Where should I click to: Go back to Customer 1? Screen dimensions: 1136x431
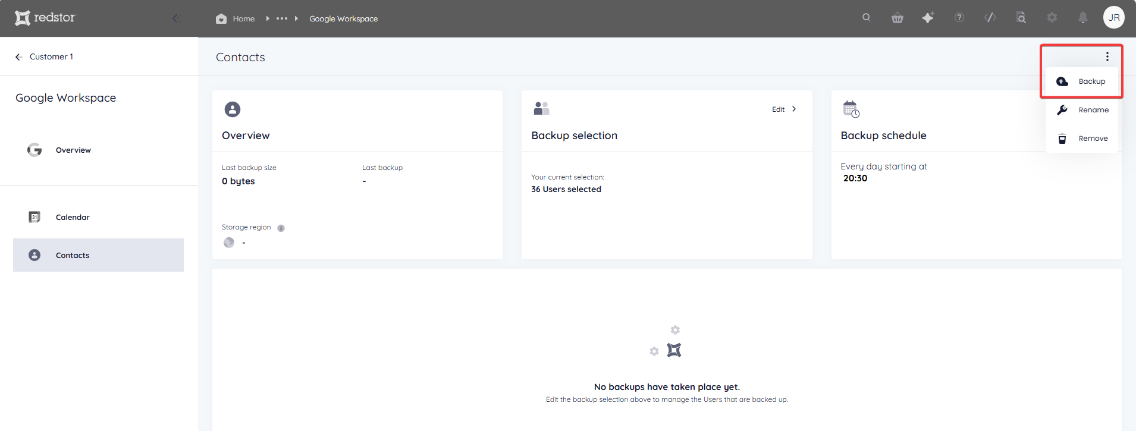pyautogui.click(x=45, y=56)
